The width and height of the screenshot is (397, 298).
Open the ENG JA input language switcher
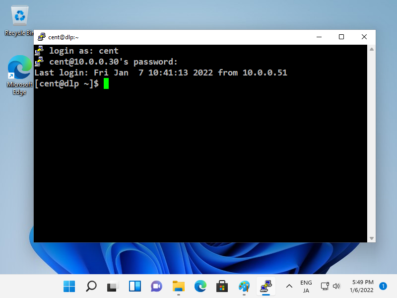[x=306, y=286]
